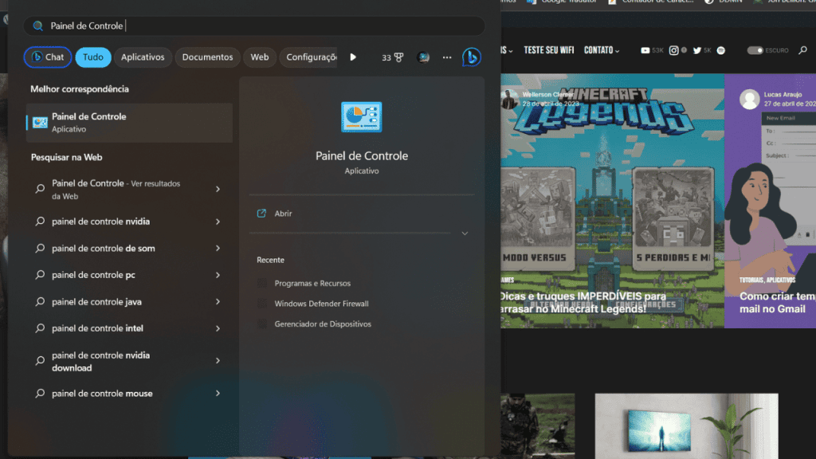Click the YouTube icon in website header
Screen dimensions: 816x459
[645, 50]
